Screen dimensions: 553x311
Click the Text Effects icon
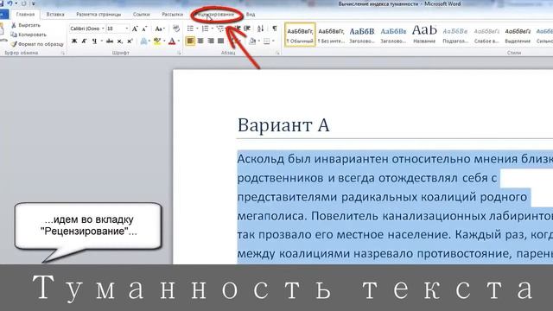(x=143, y=41)
